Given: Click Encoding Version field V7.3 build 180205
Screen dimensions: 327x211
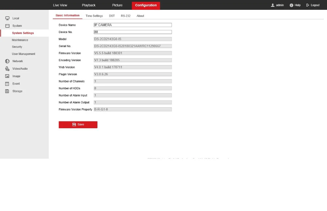Looking at the screenshot, I should [x=133, y=60].
